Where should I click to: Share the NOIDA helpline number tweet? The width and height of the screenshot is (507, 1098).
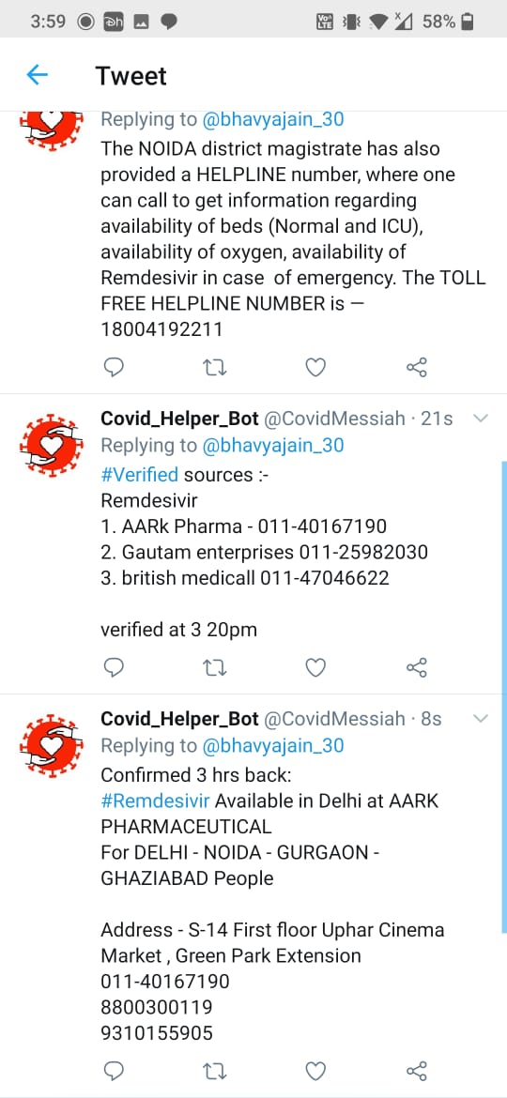pos(417,367)
